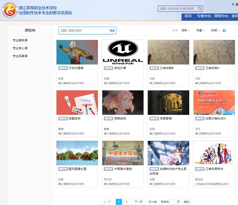Open handshake network course thumbnail
The image size is (238, 205).
coord(169,153)
